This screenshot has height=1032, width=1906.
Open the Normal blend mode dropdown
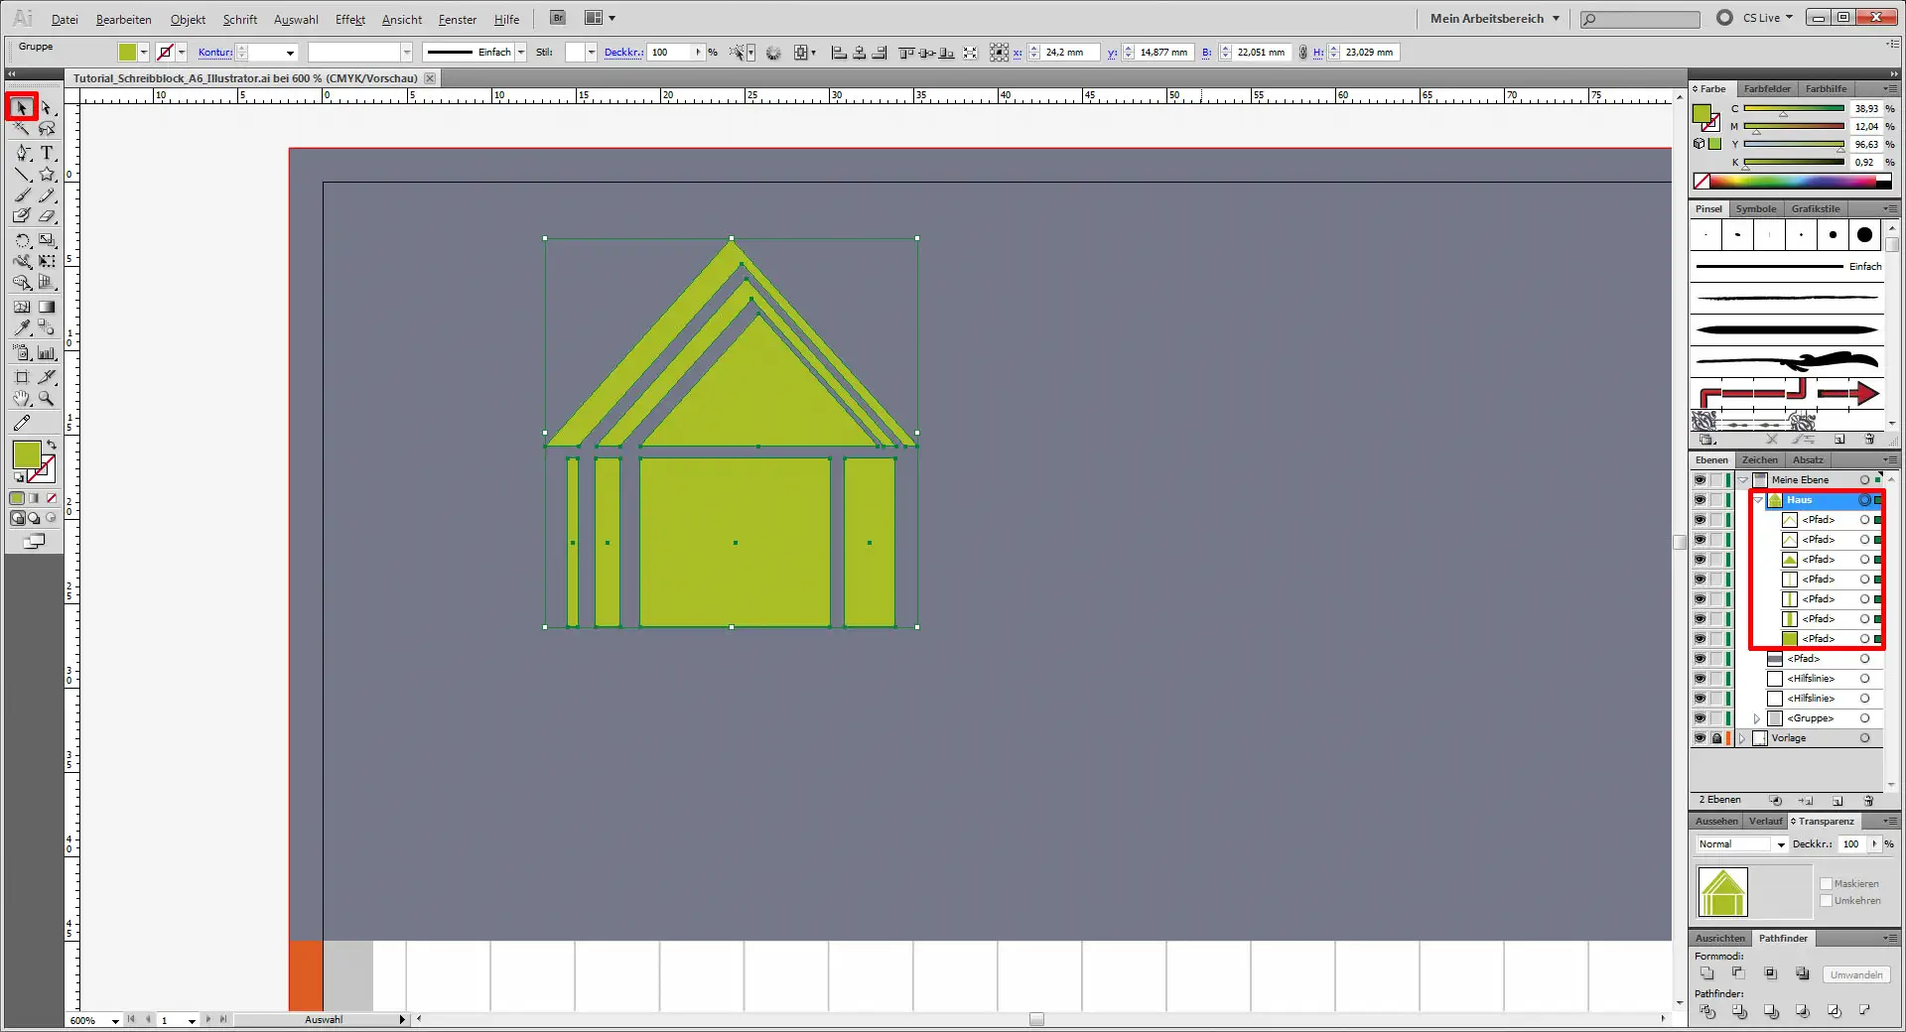click(x=1780, y=844)
